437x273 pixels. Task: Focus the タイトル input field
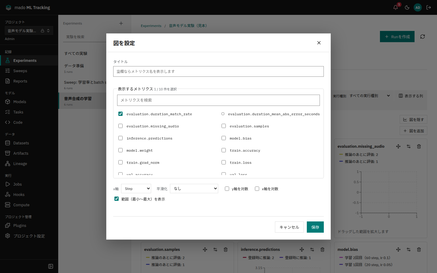click(218, 72)
